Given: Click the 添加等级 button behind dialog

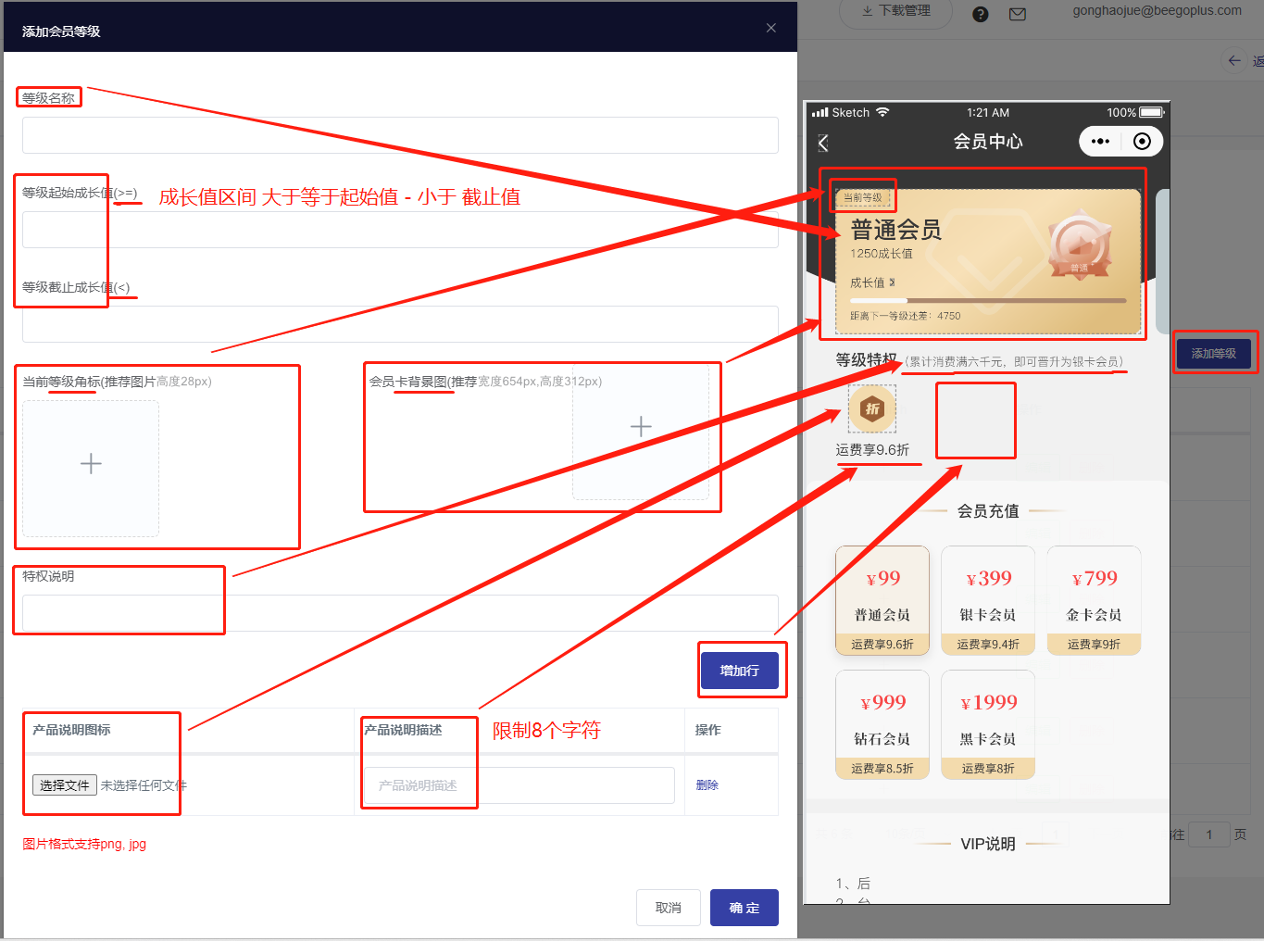Looking at the screenshot, I should click(1213, 354).
